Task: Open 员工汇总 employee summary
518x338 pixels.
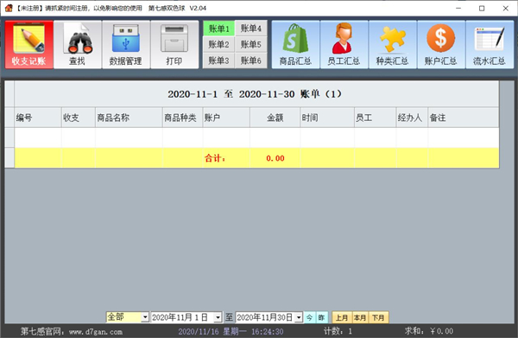Action: click(x=344, y=45)
